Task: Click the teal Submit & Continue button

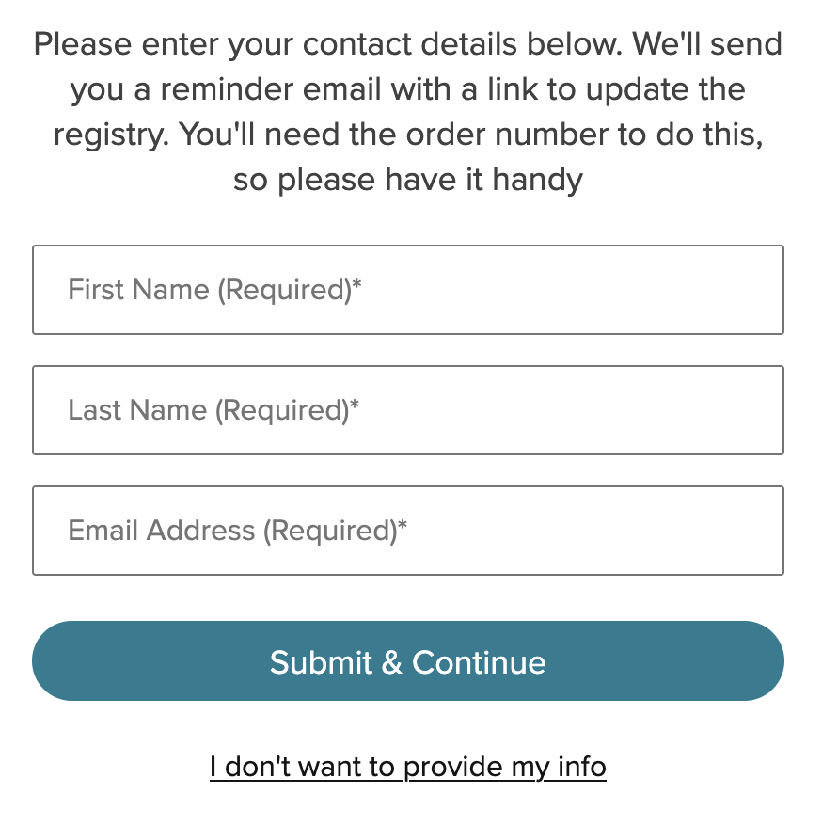Action: [408, 661]
